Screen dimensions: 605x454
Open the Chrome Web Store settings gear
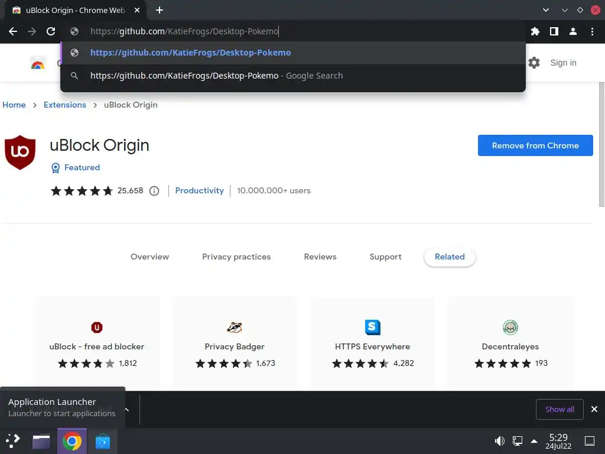click(x=534, y=63)
